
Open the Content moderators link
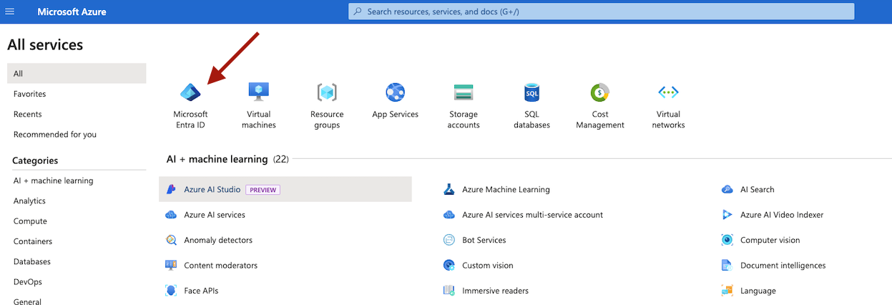pyautogui.click(x=220, y=265)
